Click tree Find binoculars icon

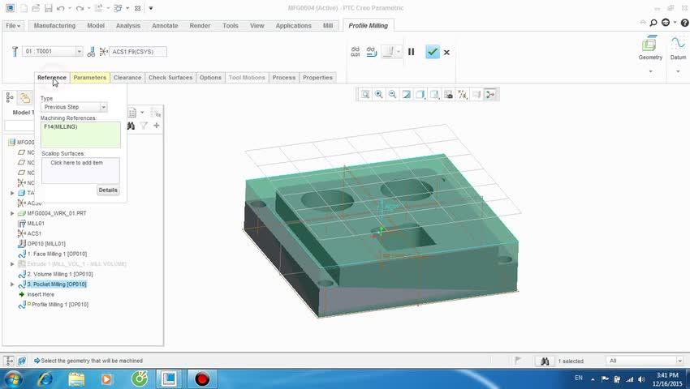tap(132, 126)
